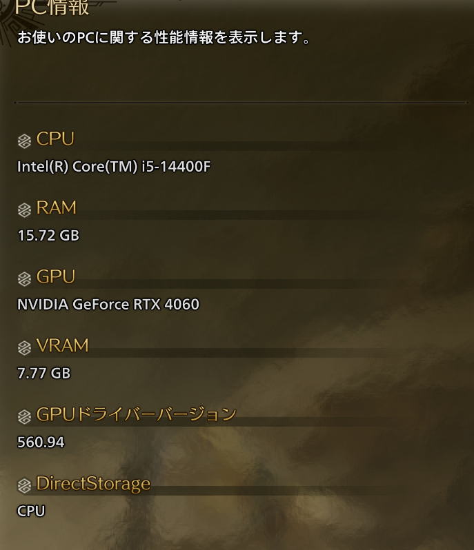Select the DirectStorage section heading
The image size is (474, 550).
(93, 484)
